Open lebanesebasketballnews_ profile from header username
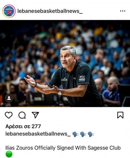 pyautogui.click(x=50, y=11)
